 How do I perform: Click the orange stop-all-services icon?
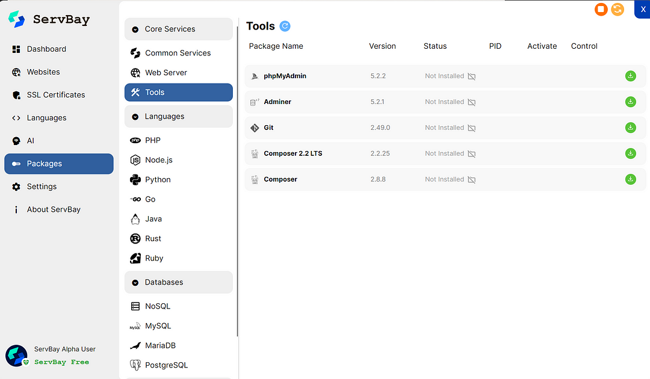coord(601,9)
